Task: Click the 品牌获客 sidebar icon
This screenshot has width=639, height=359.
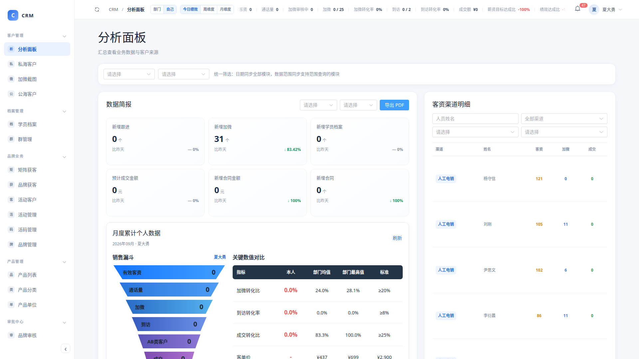Action: pos(11,185)
